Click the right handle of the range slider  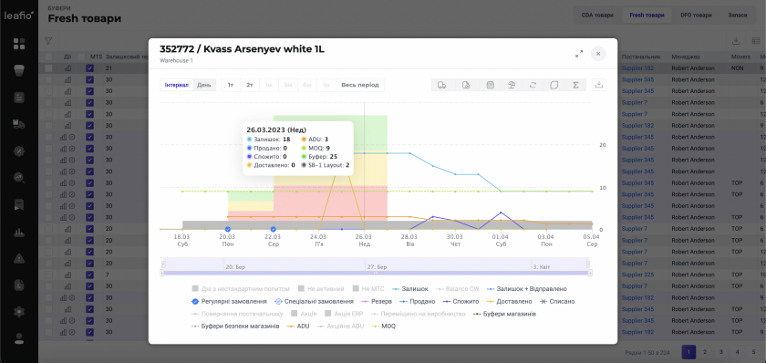point(589,264)
